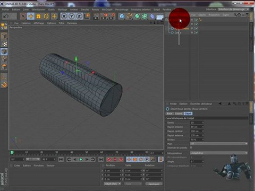Click the object manager search icon
The width and height of the screenshot is (255, 191).
235,15
